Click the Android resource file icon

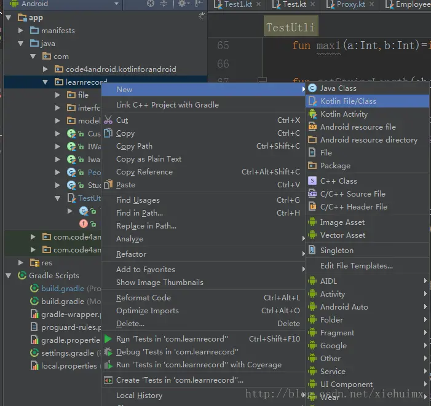[312, 127]
